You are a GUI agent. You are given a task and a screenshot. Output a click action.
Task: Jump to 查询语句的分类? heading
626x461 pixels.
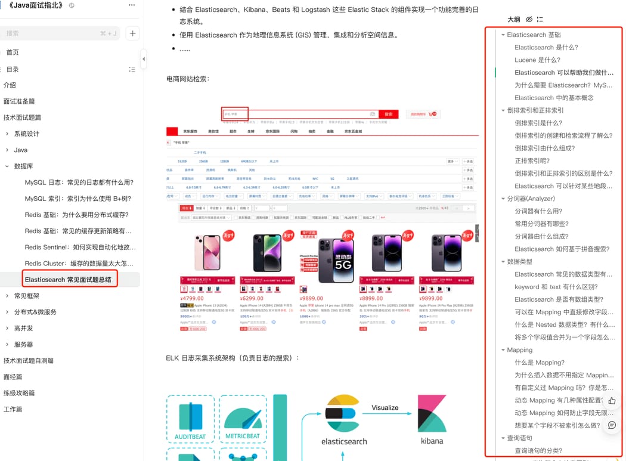[538, 451]
